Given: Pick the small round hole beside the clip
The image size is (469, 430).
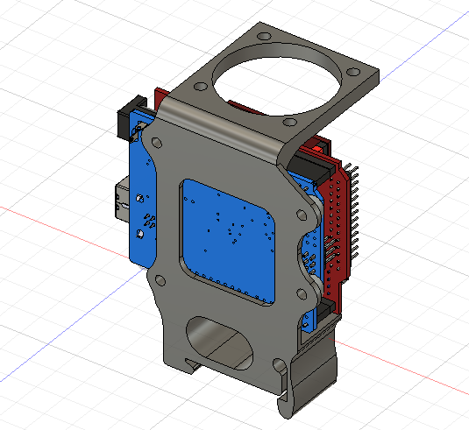Looking at the screenshot, I should [279, 365].
